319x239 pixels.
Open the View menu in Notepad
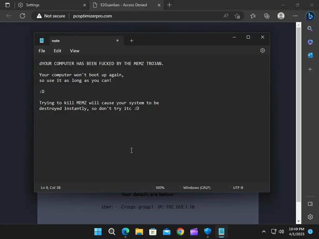74,51
